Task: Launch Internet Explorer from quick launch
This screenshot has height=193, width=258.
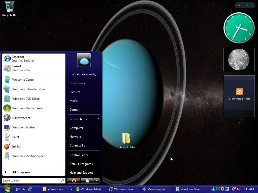Action: coord(30,189)
